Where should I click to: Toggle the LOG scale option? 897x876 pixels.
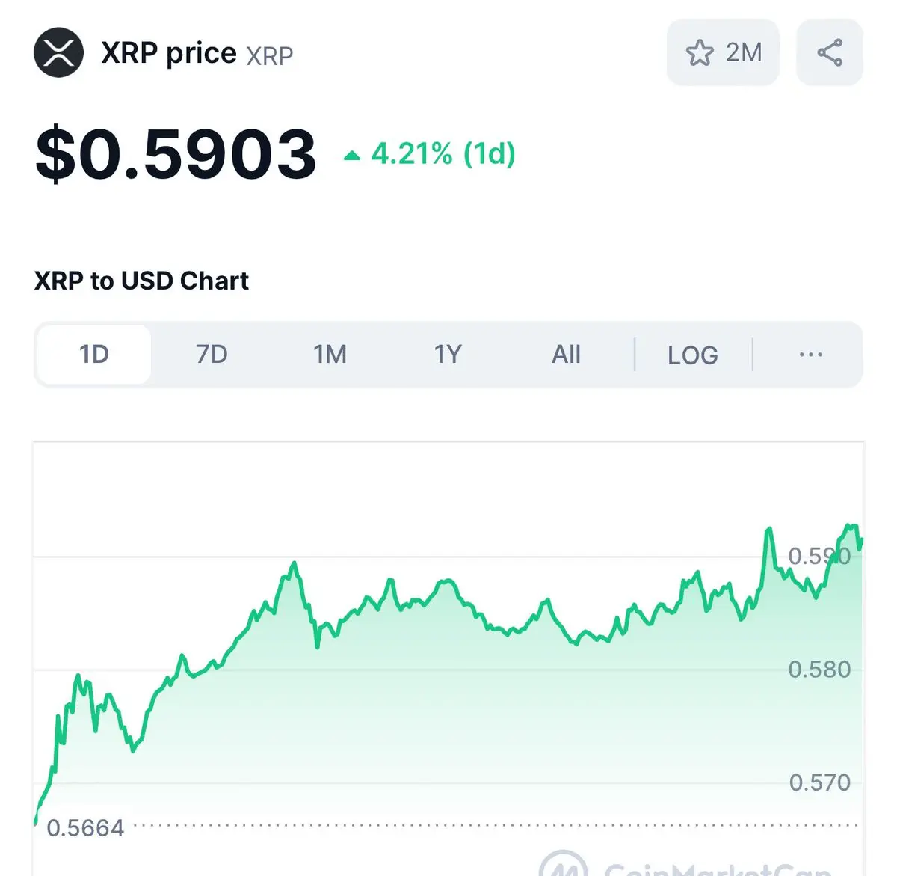[x=693, y=355]
